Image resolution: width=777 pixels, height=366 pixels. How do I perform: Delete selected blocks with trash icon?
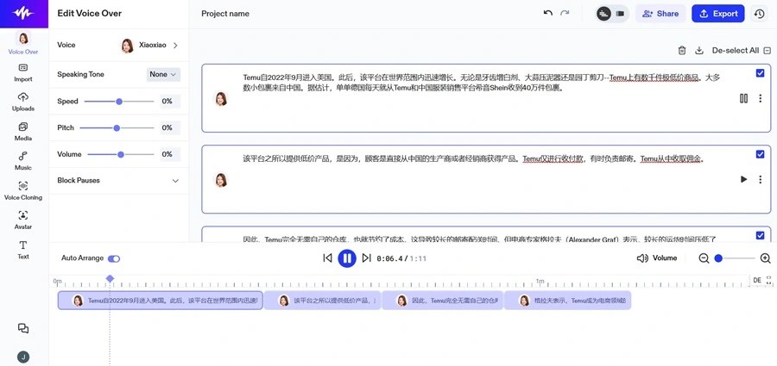point(682,51)
